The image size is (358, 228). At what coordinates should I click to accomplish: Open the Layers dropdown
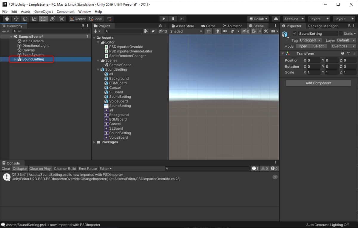click(319, 19)
